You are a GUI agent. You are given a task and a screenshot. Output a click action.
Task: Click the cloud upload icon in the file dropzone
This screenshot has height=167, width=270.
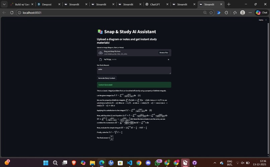click(x=100, y=53)
